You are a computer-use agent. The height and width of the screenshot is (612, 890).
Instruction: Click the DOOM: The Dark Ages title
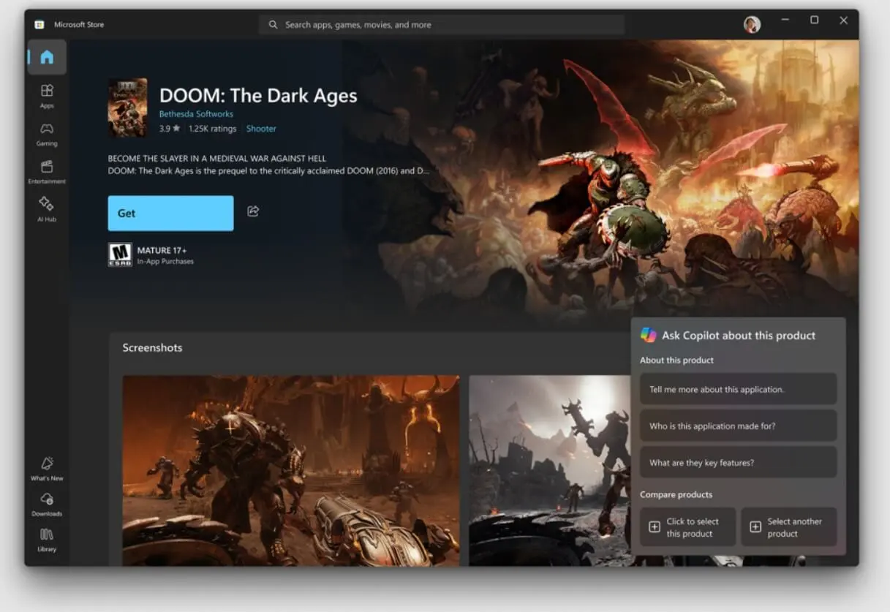(258, 96)
